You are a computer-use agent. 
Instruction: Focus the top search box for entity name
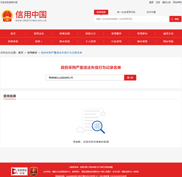(132, 19)
